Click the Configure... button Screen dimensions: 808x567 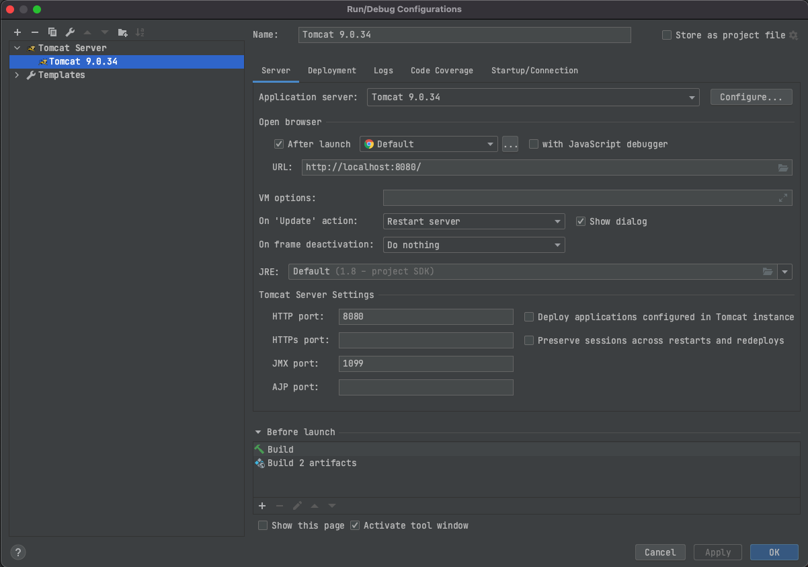[x=751, y=98]
